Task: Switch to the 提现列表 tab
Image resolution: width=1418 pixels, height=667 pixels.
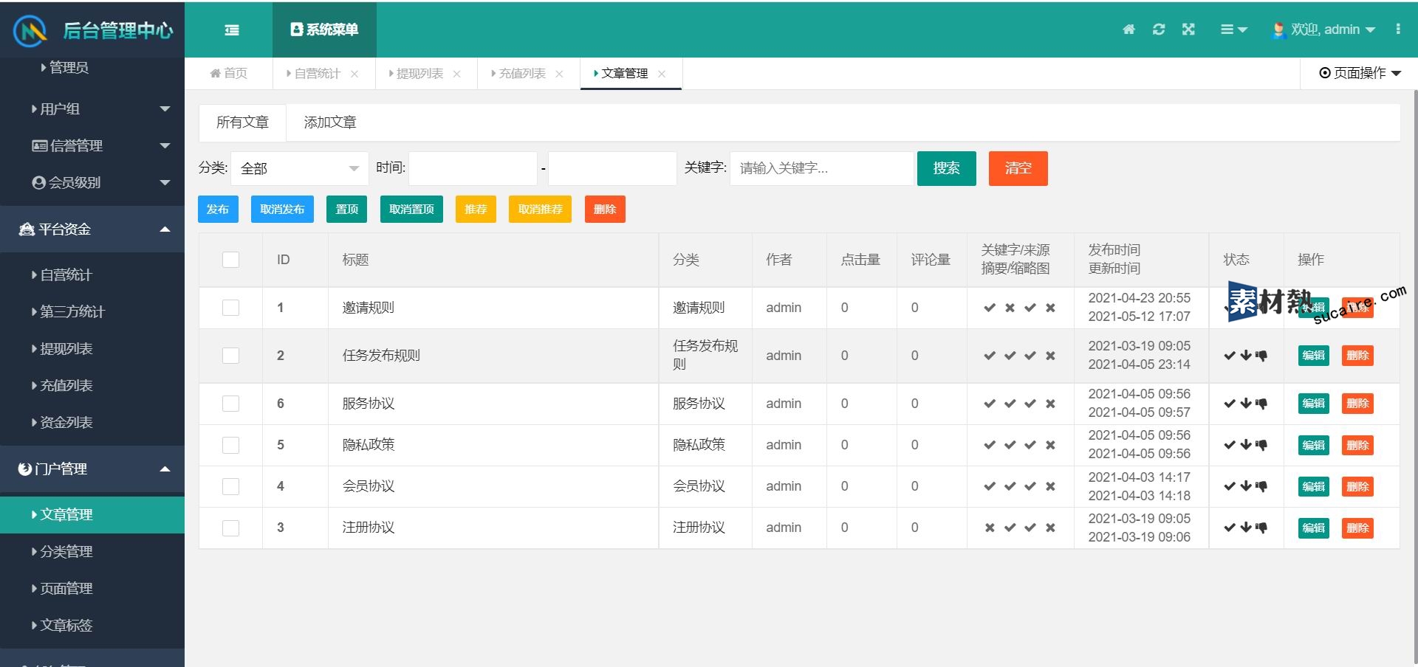Action: [x=416, y=73]
